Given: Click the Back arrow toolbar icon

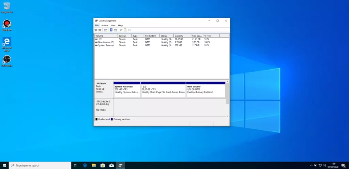Looking at the screenshot, I should pos(96,30).
